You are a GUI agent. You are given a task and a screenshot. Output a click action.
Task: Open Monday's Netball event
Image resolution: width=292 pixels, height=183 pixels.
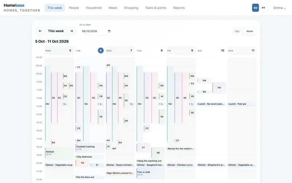click(59, 153)
